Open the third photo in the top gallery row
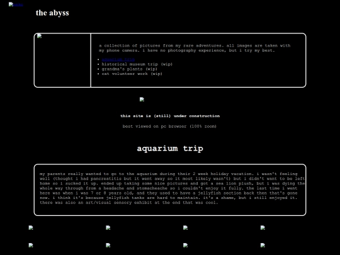 click(185, 228)
